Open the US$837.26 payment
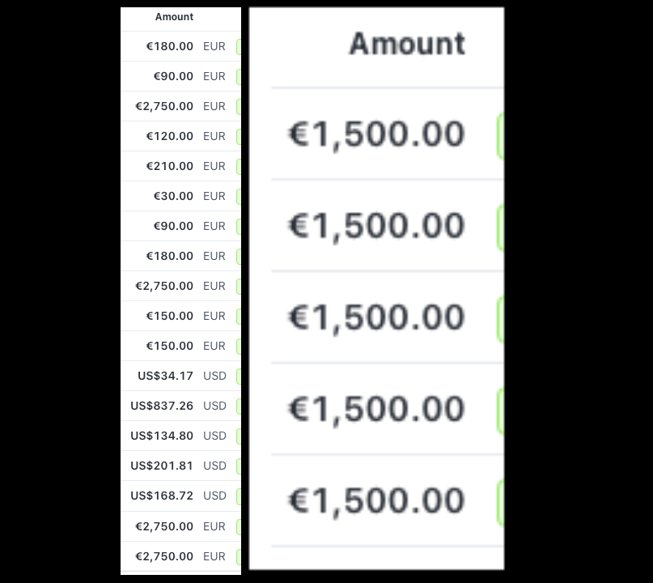 tap(162, 406)
